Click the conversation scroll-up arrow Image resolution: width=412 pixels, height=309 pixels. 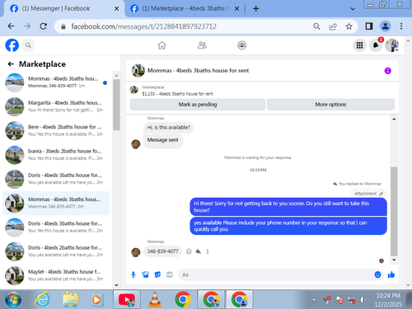[x=394, y=119]
